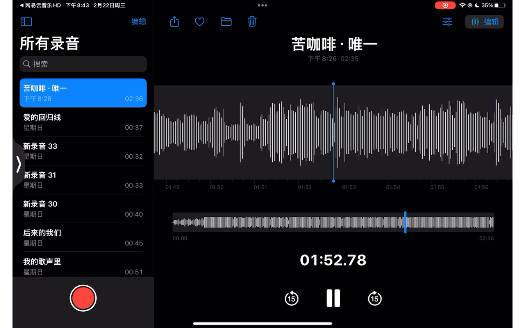Delete recording with trash icon
525x328 pixels.
pos(252,21)
